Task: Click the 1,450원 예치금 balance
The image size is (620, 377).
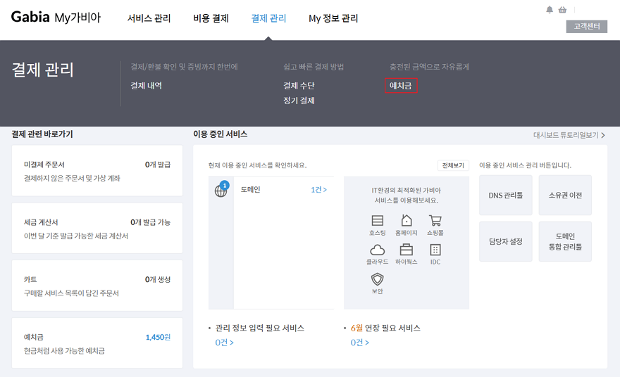Action: pyautogui.click(x=158, y=337)
